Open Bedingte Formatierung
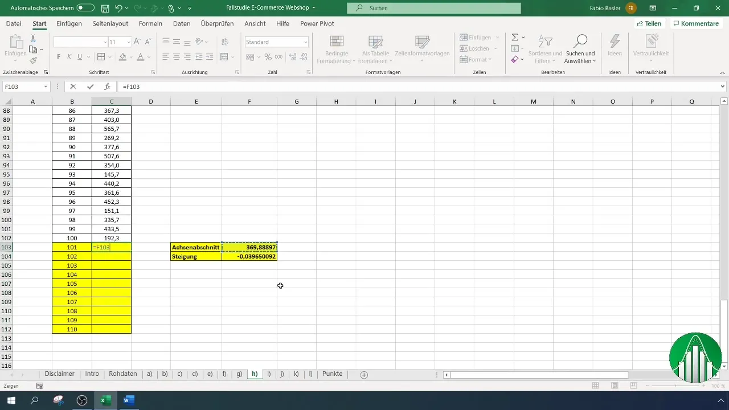The height and width of the screenshot is (410, 729). pyautogui.click(x=337, y=48)
